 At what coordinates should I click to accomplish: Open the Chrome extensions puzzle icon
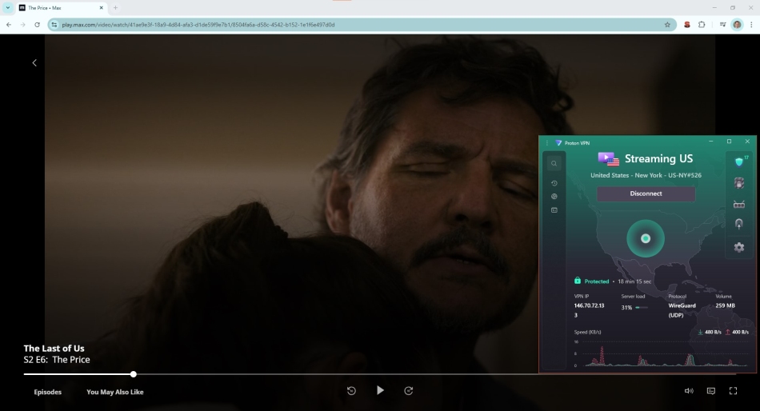702,25
